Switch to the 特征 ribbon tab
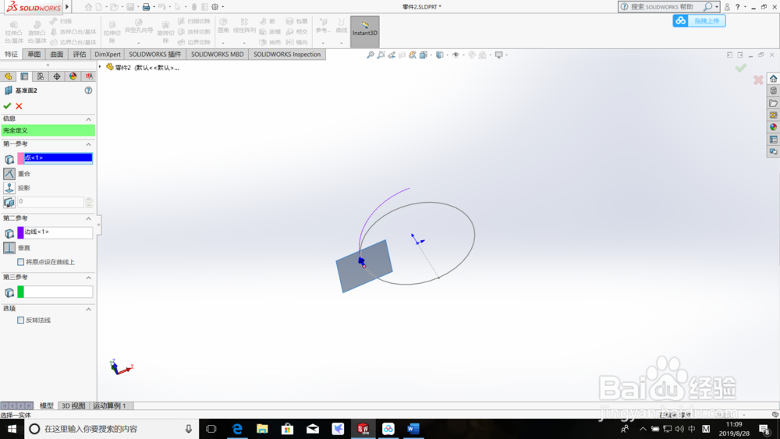 pyautogui.click(x=12, y=54)
